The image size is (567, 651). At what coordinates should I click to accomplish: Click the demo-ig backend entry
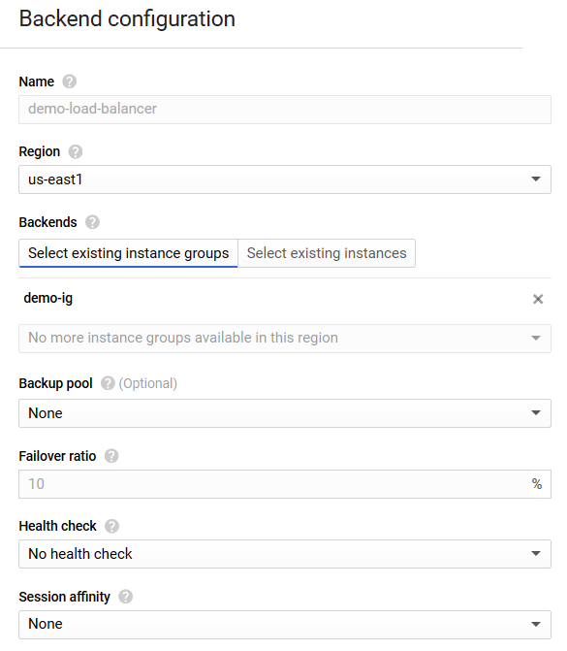pos(48,298)
